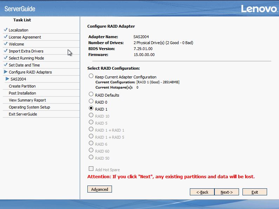This screenshot has height=209, width=279.
Task: Click the Select RAID Configuration heading
Action: click(113, 68)
